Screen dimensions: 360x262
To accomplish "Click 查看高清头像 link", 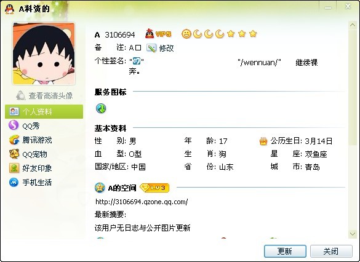I will pos(44,95).
